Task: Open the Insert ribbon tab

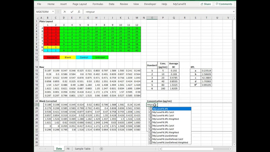Action: (x=63, y=4)
